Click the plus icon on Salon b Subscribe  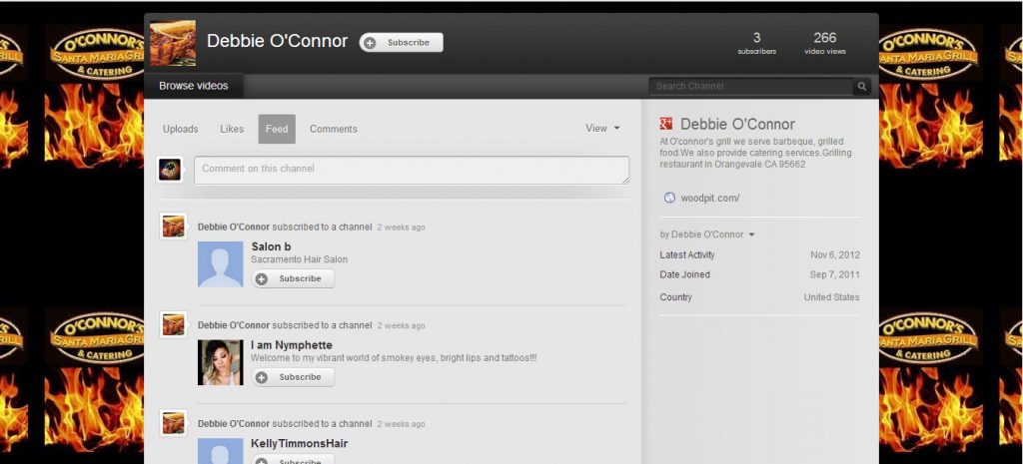pyautogui.click(x=262, y=279)
